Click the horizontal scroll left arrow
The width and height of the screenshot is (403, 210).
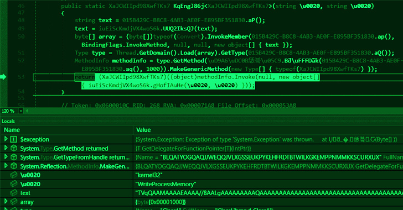pos(27,111)
